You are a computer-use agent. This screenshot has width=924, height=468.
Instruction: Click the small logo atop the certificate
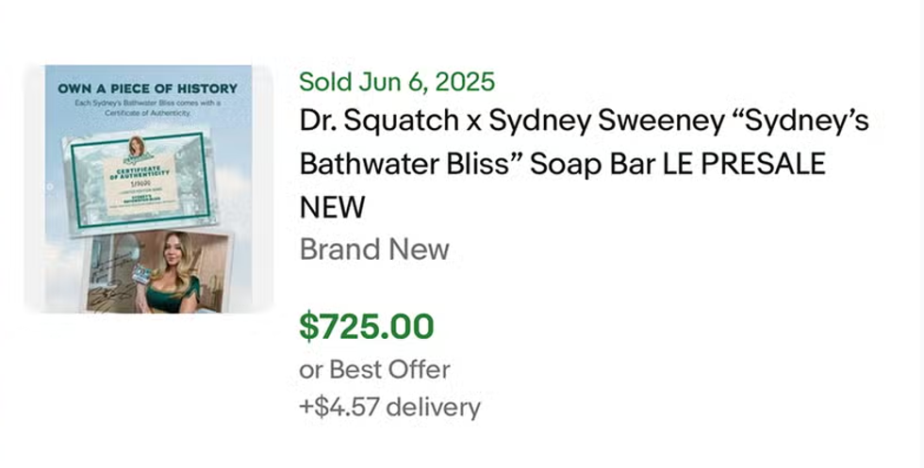(137, 148)
